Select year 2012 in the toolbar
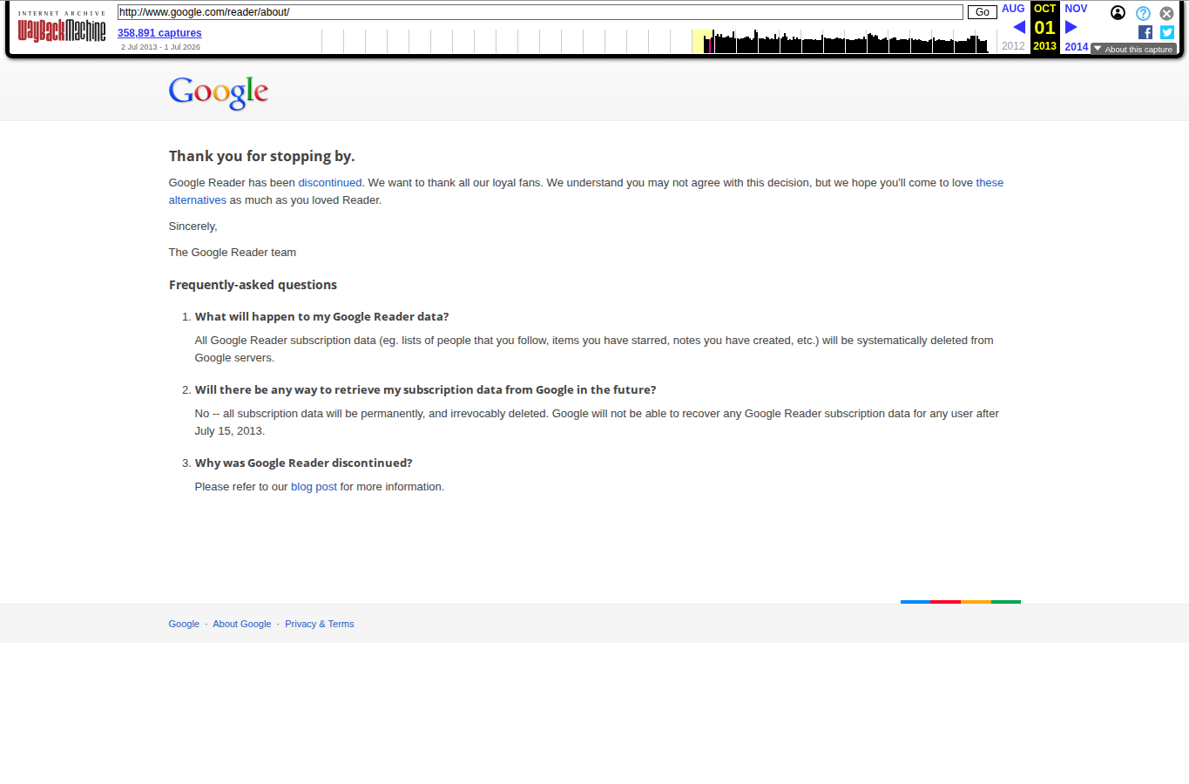Viewport: 1189px width, 784px height. coord(1013,46)
